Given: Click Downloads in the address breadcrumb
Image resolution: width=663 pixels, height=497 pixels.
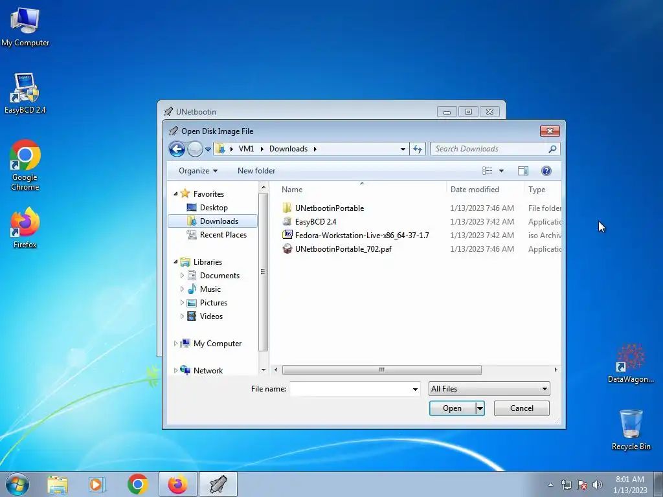Looking at the screenshot, I should (x=288, y=149).
